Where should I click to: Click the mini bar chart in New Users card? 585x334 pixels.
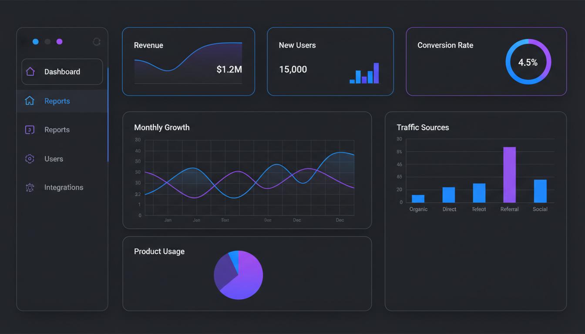364,74
